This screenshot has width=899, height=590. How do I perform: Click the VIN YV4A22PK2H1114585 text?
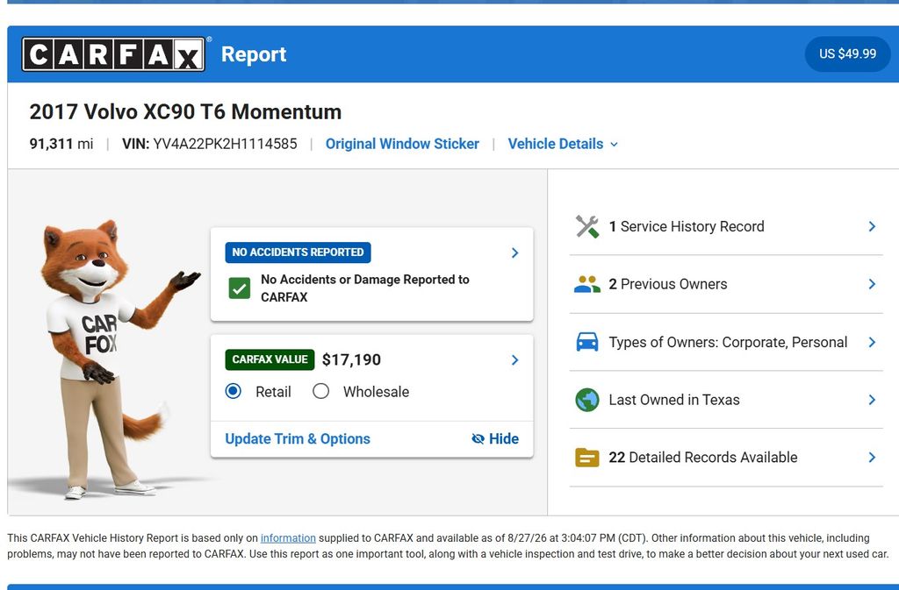pyautogui.click(x=210, y=144)
